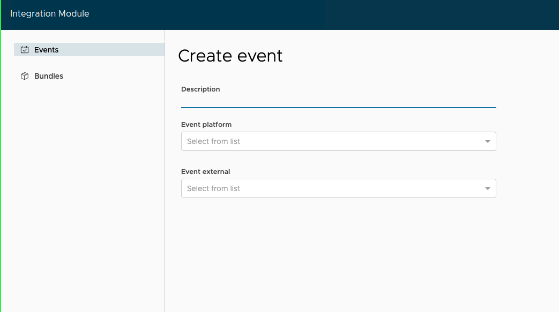Click the Integration Module header title
Image resolution: width=559 pixels, height=312 pixels.
(x=50, y=14)
